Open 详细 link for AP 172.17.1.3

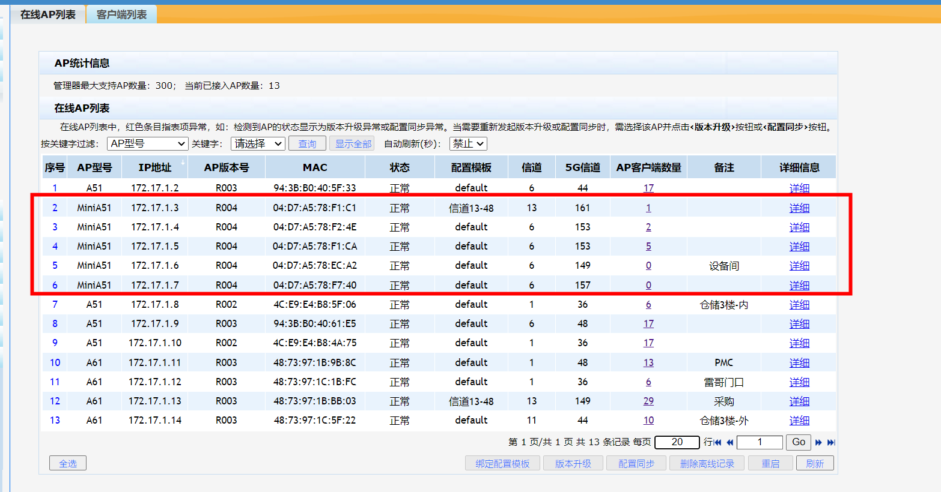pyautogui.click(x=799, y=208)
